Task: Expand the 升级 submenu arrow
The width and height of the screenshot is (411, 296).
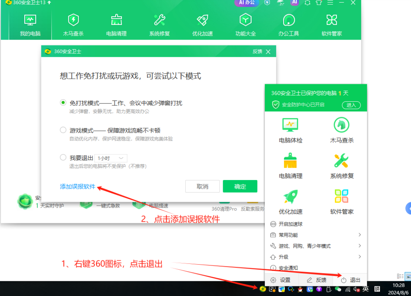Action: [x=360, y=256]
